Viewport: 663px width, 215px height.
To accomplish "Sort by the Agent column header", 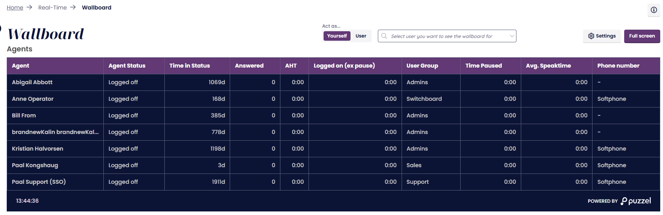I will (21, 66).
